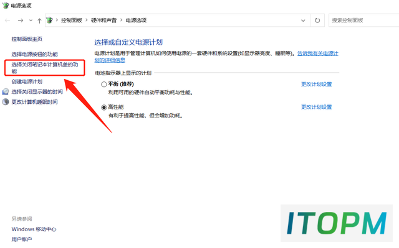Image resolution: width=399 pixels, height=248 pixels.
Task: Click the 利用可用的硬件自动平衡功耗与性能 description
Action: tap(151, 93)
